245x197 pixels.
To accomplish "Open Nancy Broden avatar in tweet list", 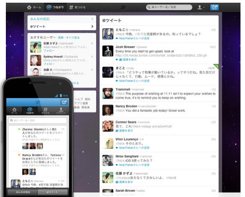I will click(108, 110).
